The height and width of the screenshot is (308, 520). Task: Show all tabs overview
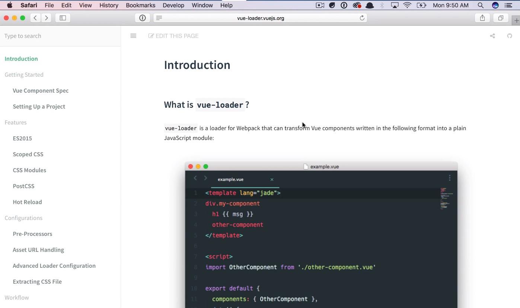501,18
